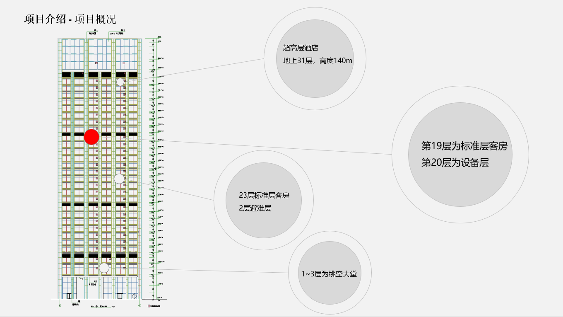Select the text 23层标准层客房
The image size is (563, 317).
[264, 195]
